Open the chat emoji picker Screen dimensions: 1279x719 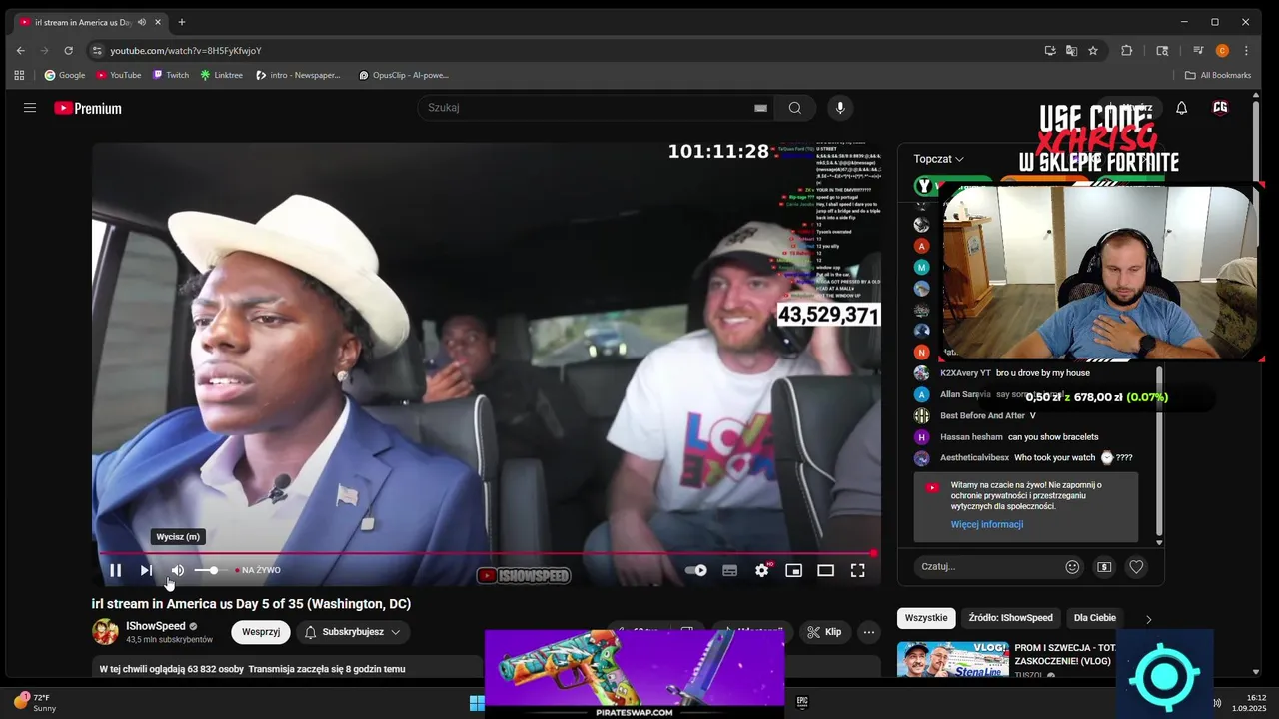pyautogui.click(x=1072, y=566)
